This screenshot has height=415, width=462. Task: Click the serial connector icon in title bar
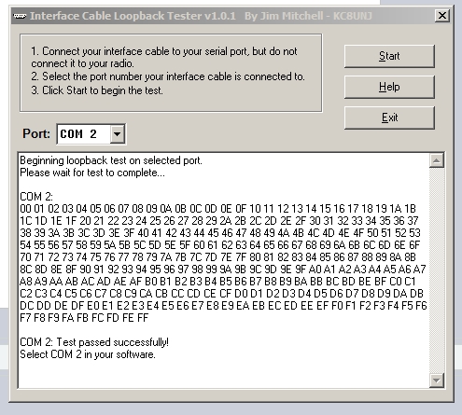(20, 16)
